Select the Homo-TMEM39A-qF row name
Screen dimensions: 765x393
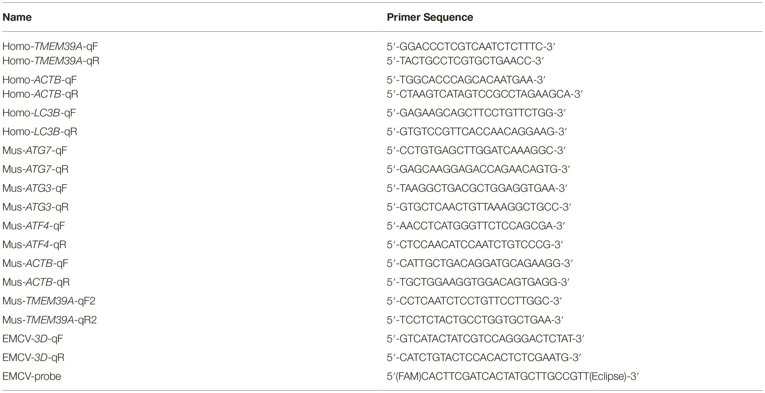[x=50, y=47]
